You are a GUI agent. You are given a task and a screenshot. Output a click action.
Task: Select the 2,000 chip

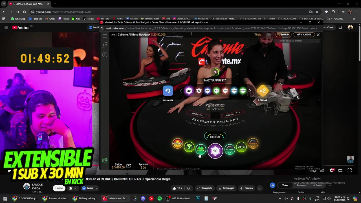pos(234,91)
